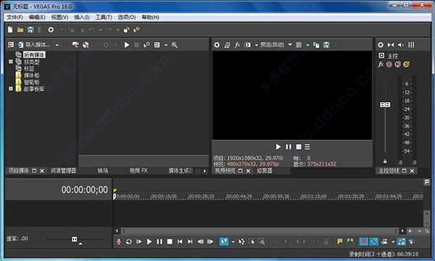
Task: Switch to the 资源管理器 tab
Action: coord(63,171)
